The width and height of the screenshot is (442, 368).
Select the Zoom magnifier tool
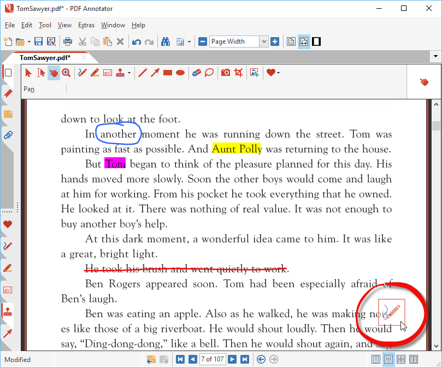pos(66,73)
